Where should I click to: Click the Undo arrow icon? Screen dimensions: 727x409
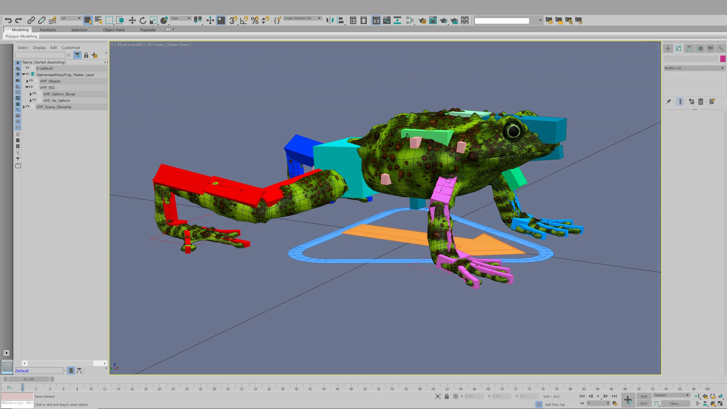click(x=8, y=20)
